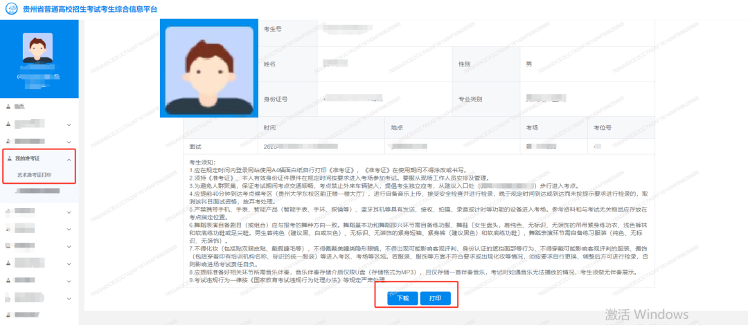The height and width of the screenshot is (325, 748).
Task: Open 艺术准考证打印 submenu item
Action: [x=34, y=175]
